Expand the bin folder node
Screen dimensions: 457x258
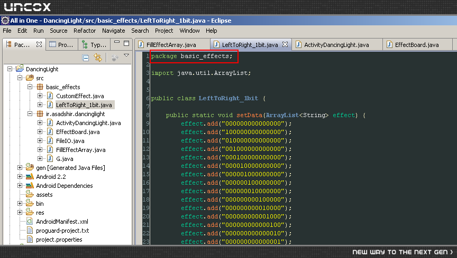[x=20, y=204]
